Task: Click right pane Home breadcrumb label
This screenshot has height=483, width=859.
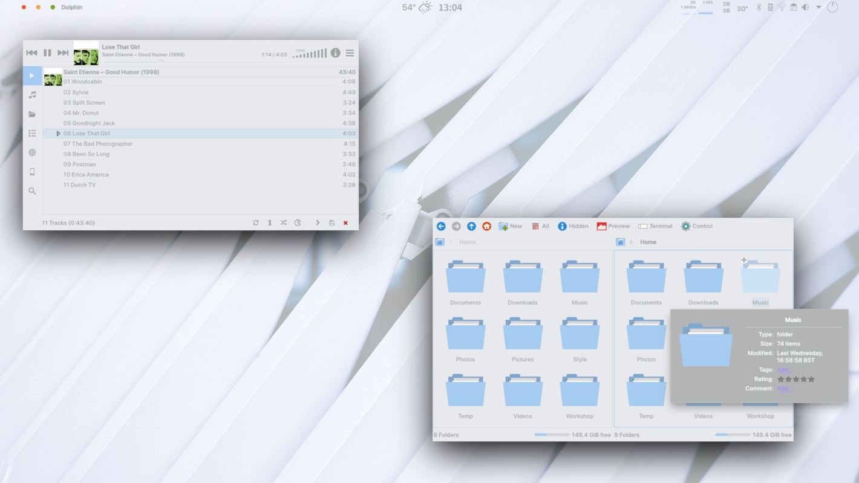Action: [x=648, y=242]
